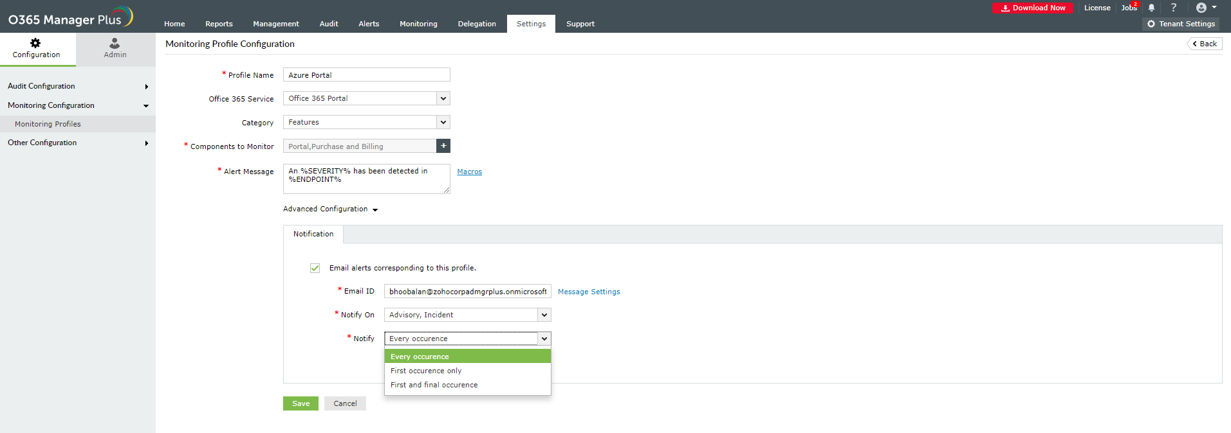Select Every occurence option in list
This screenshot has height=433, width=1231.
(467, 357)
